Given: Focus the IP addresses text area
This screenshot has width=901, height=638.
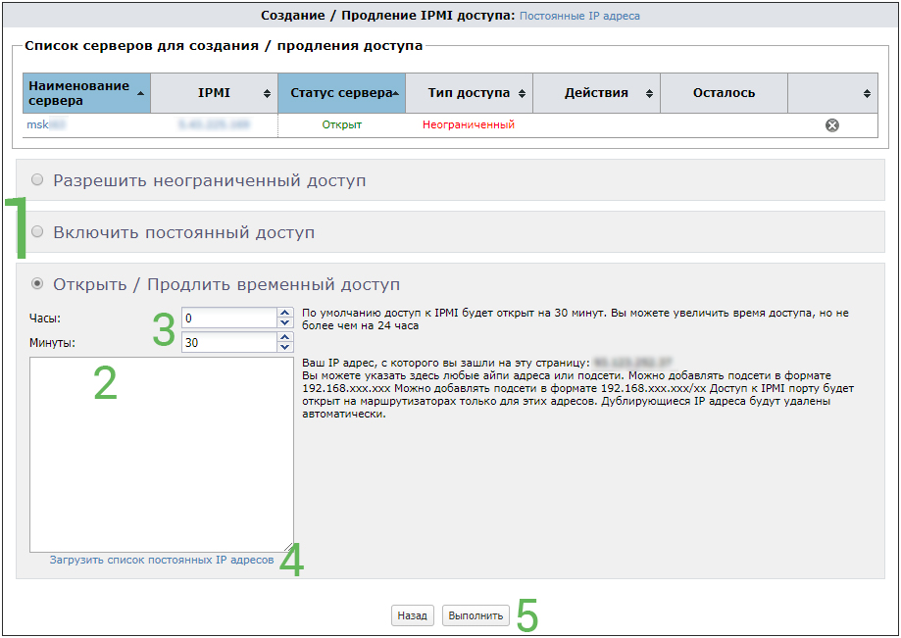Looking at the screenshot, I should [162, 455].
